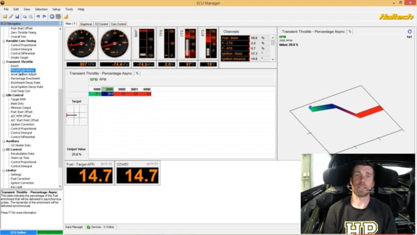This screenshot has width=417, height=235.
Task: Click the Channels list scrollbar thumb
Action: point(273,43)
